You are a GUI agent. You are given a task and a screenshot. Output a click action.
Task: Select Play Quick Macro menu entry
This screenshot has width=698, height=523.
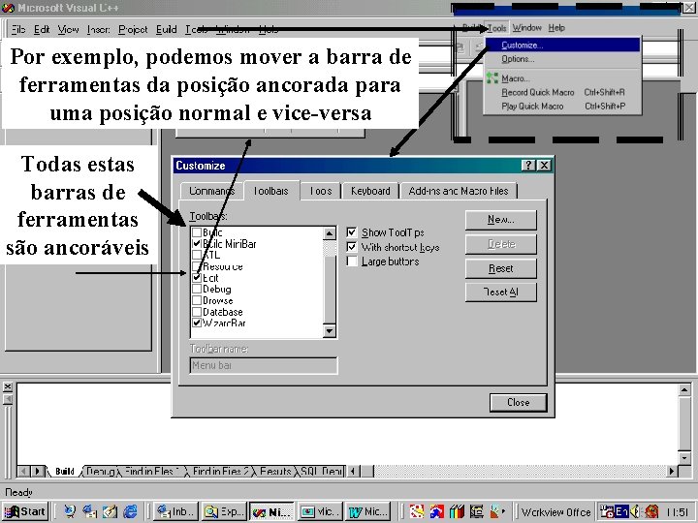tap(562, 106)
